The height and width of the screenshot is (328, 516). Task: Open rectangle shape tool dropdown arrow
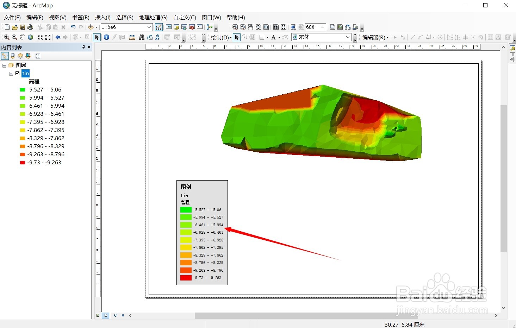(267, 37)
